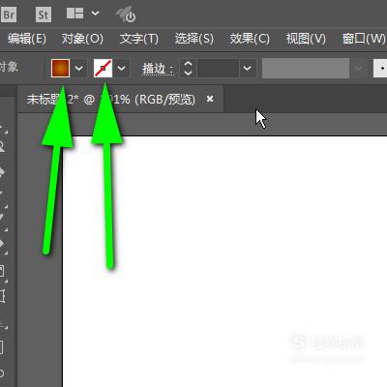Viewport: 387px width, 387px height.
Task: Click the GPU performance rocket icon
Action: coord(126,15)
